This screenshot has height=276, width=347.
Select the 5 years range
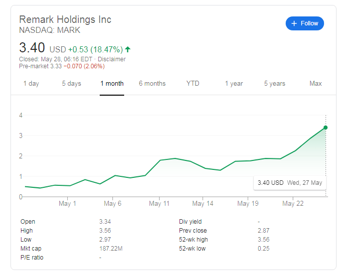click(x=275, y=83)
